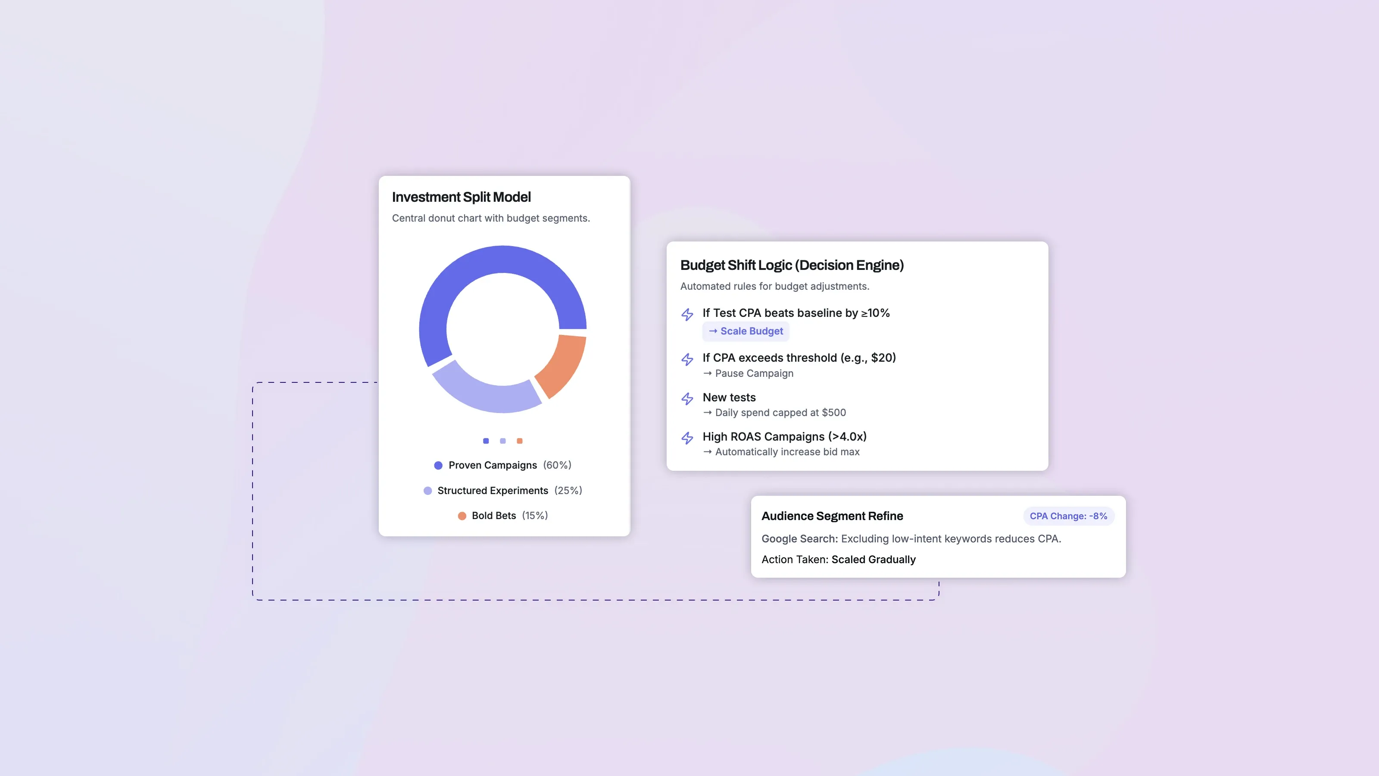Click lightning icon next to New tests
Screen dimensions: 1379x776
pyautogui.click(x=687, y=398)
